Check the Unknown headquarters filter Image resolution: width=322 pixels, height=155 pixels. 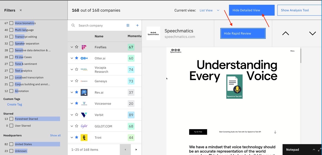[x=11, y=151]
